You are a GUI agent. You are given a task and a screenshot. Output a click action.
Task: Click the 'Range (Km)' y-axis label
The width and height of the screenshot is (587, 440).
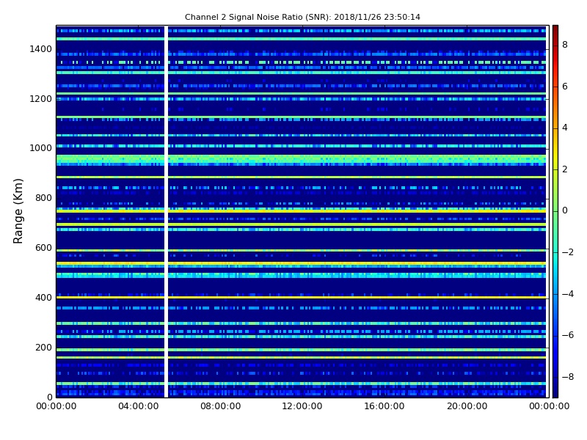pos(18,211)
